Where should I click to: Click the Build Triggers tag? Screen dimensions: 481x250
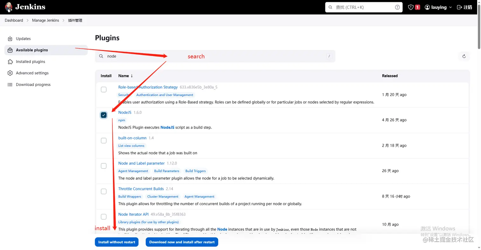pos(196,171)
